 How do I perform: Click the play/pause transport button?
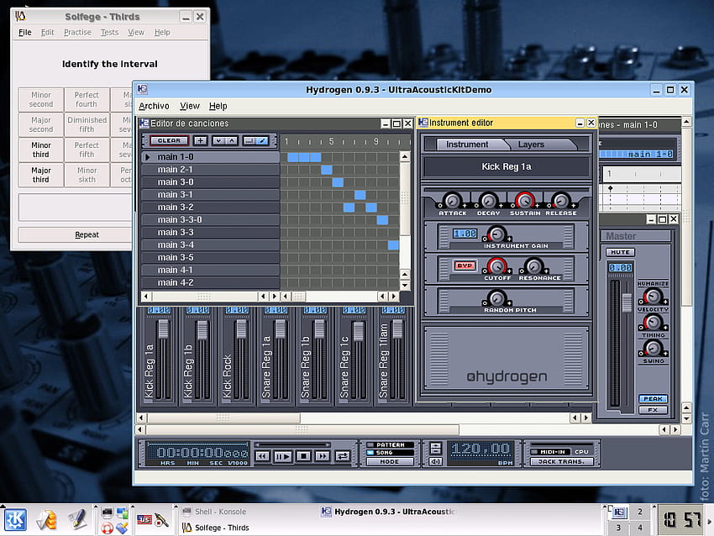tap(283, 456)
